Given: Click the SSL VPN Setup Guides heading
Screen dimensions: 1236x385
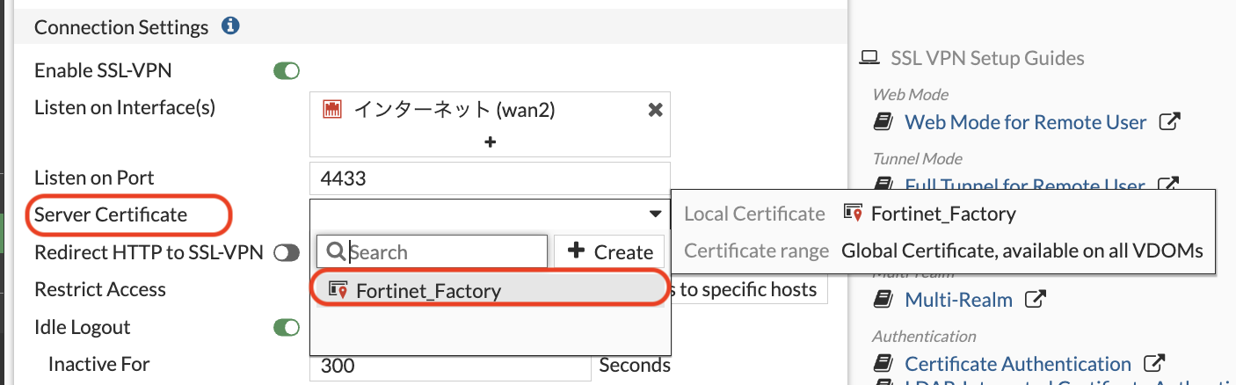Looking at the screenshot, I should pos(987,58).
